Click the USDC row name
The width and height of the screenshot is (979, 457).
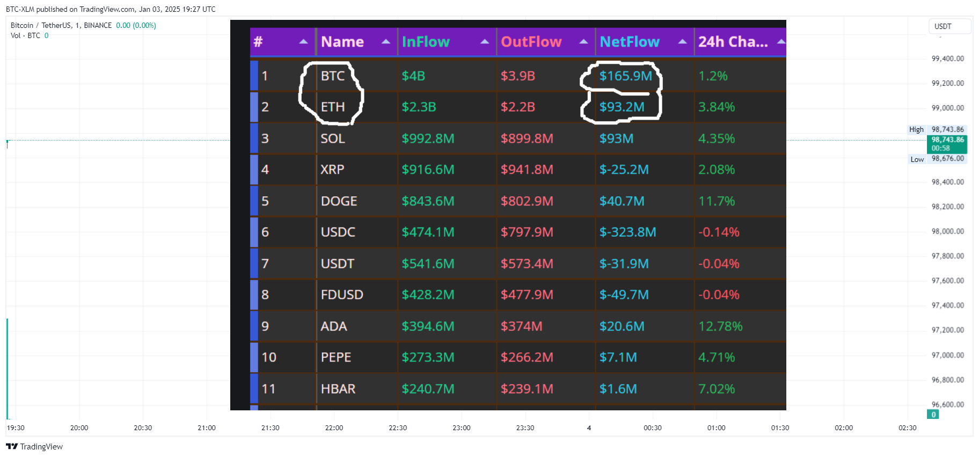tap(338, 232)
